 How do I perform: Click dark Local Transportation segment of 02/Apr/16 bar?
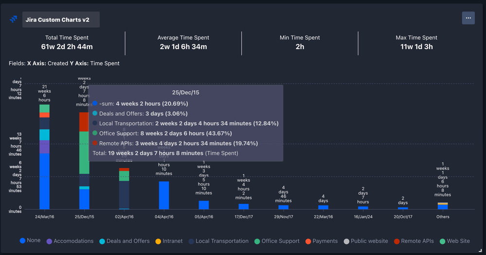point(124,195)
